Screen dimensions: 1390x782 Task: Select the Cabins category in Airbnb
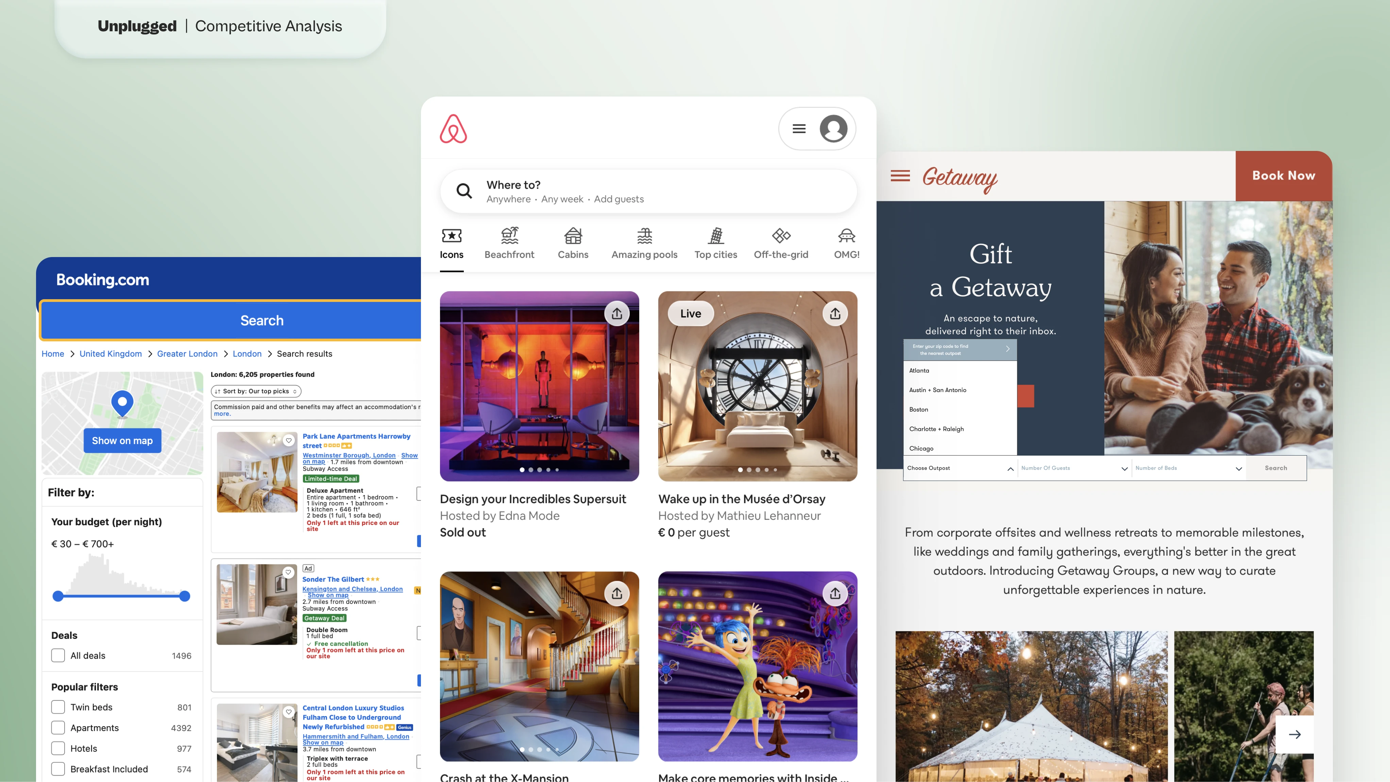573,243
